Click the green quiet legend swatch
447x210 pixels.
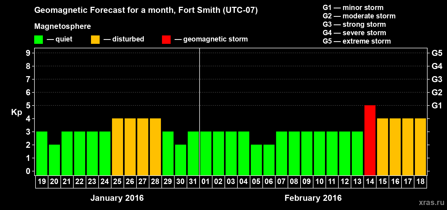coord(39,40)
